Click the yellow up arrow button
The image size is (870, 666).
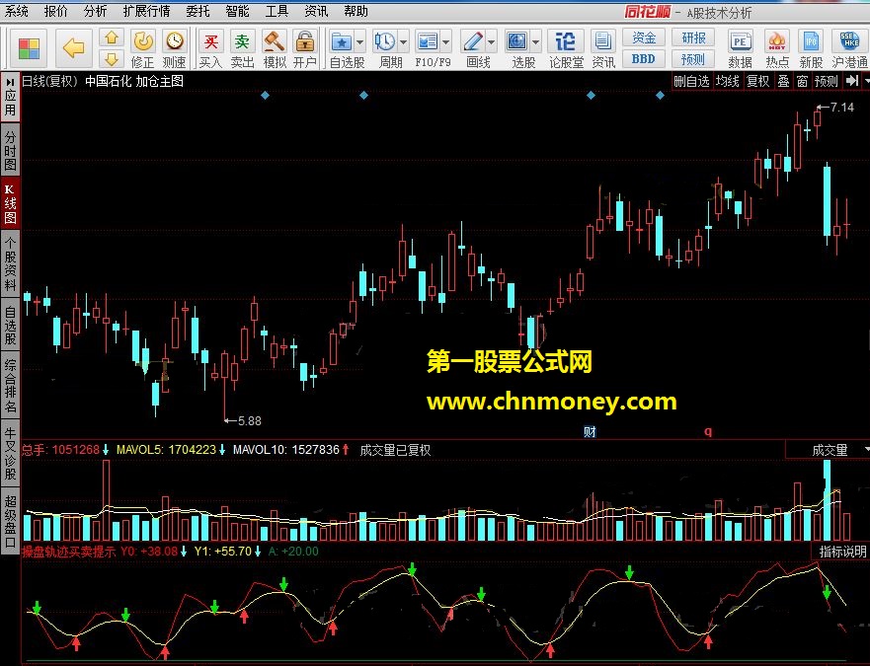click(x=112, y=37)
